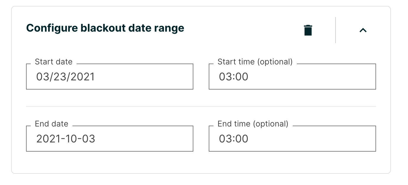Click the minutes digits in End time value
The width and height of the screenshot is (408, 185).
pyautogui.click(x=242, y=139)
